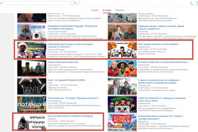Open the Олег Танцуй (лезгинка) video title
198x132 pixels.
158,44
